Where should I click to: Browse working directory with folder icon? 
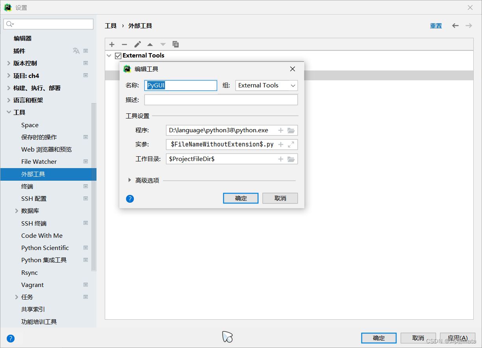pos(291,159)
